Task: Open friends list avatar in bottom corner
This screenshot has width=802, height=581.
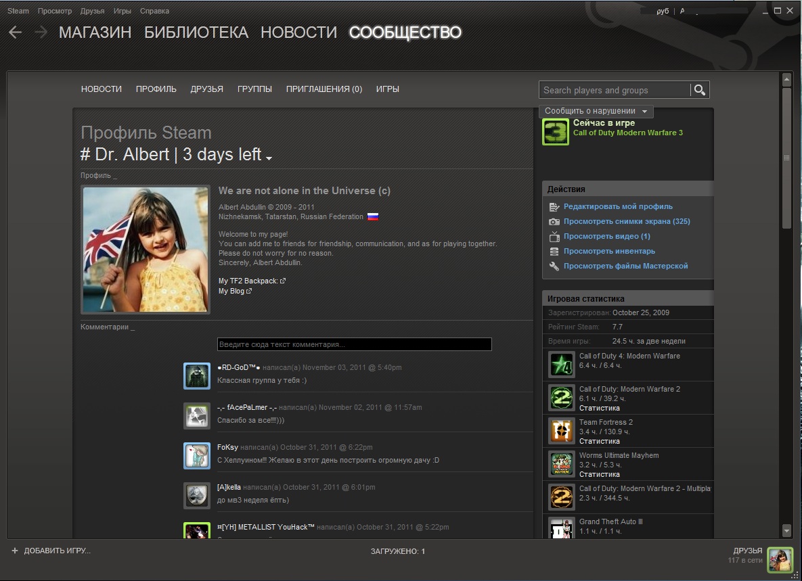Action: [780, 559]
